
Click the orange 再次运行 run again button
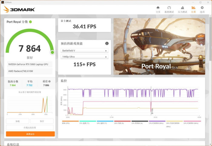tap(30, 134)
